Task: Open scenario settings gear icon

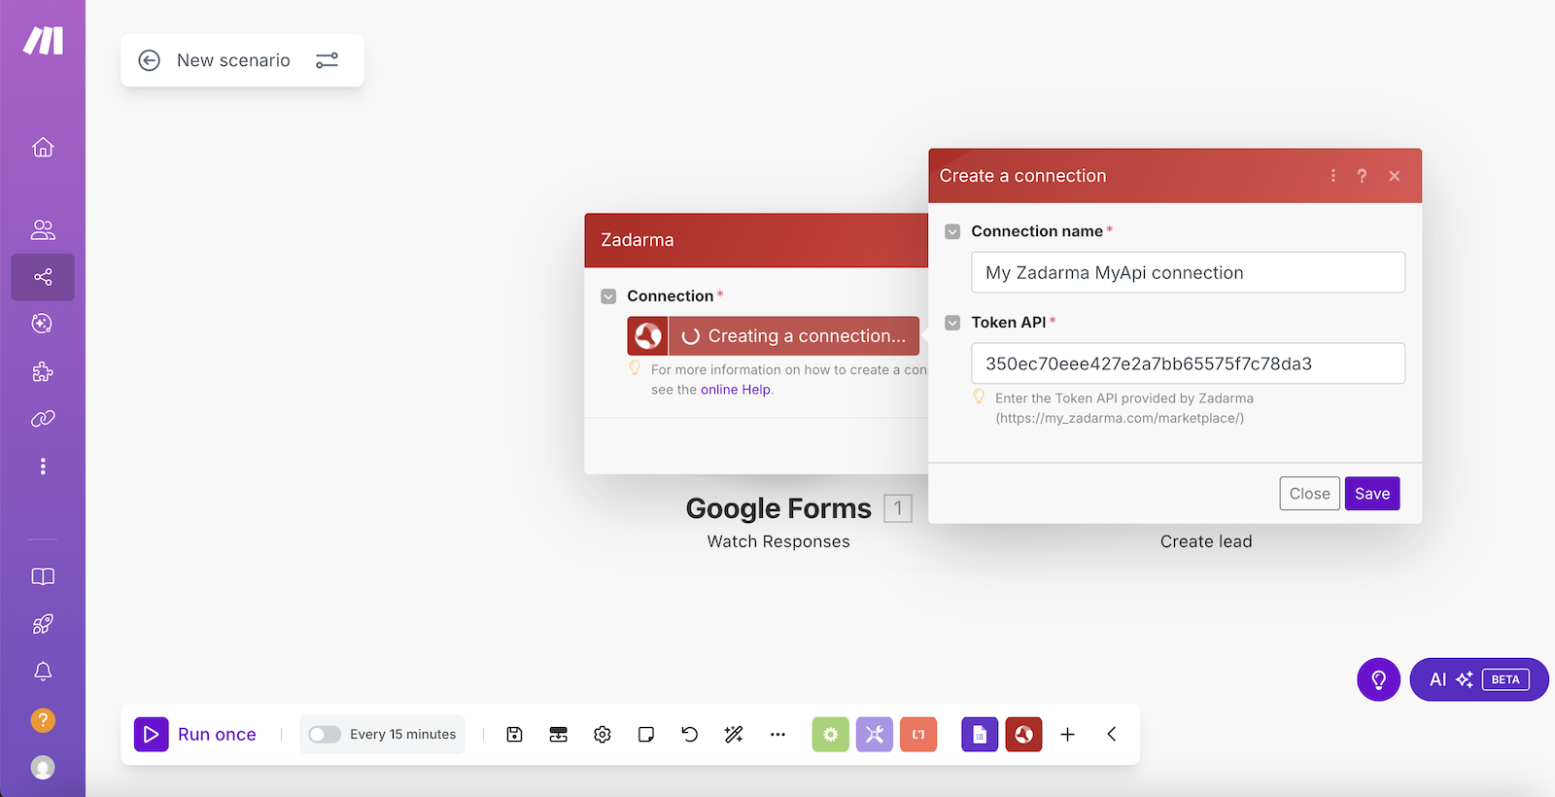Action: click(603, 735)
